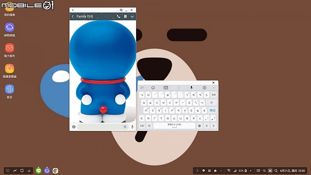Close the floating keyboard window

213,83
